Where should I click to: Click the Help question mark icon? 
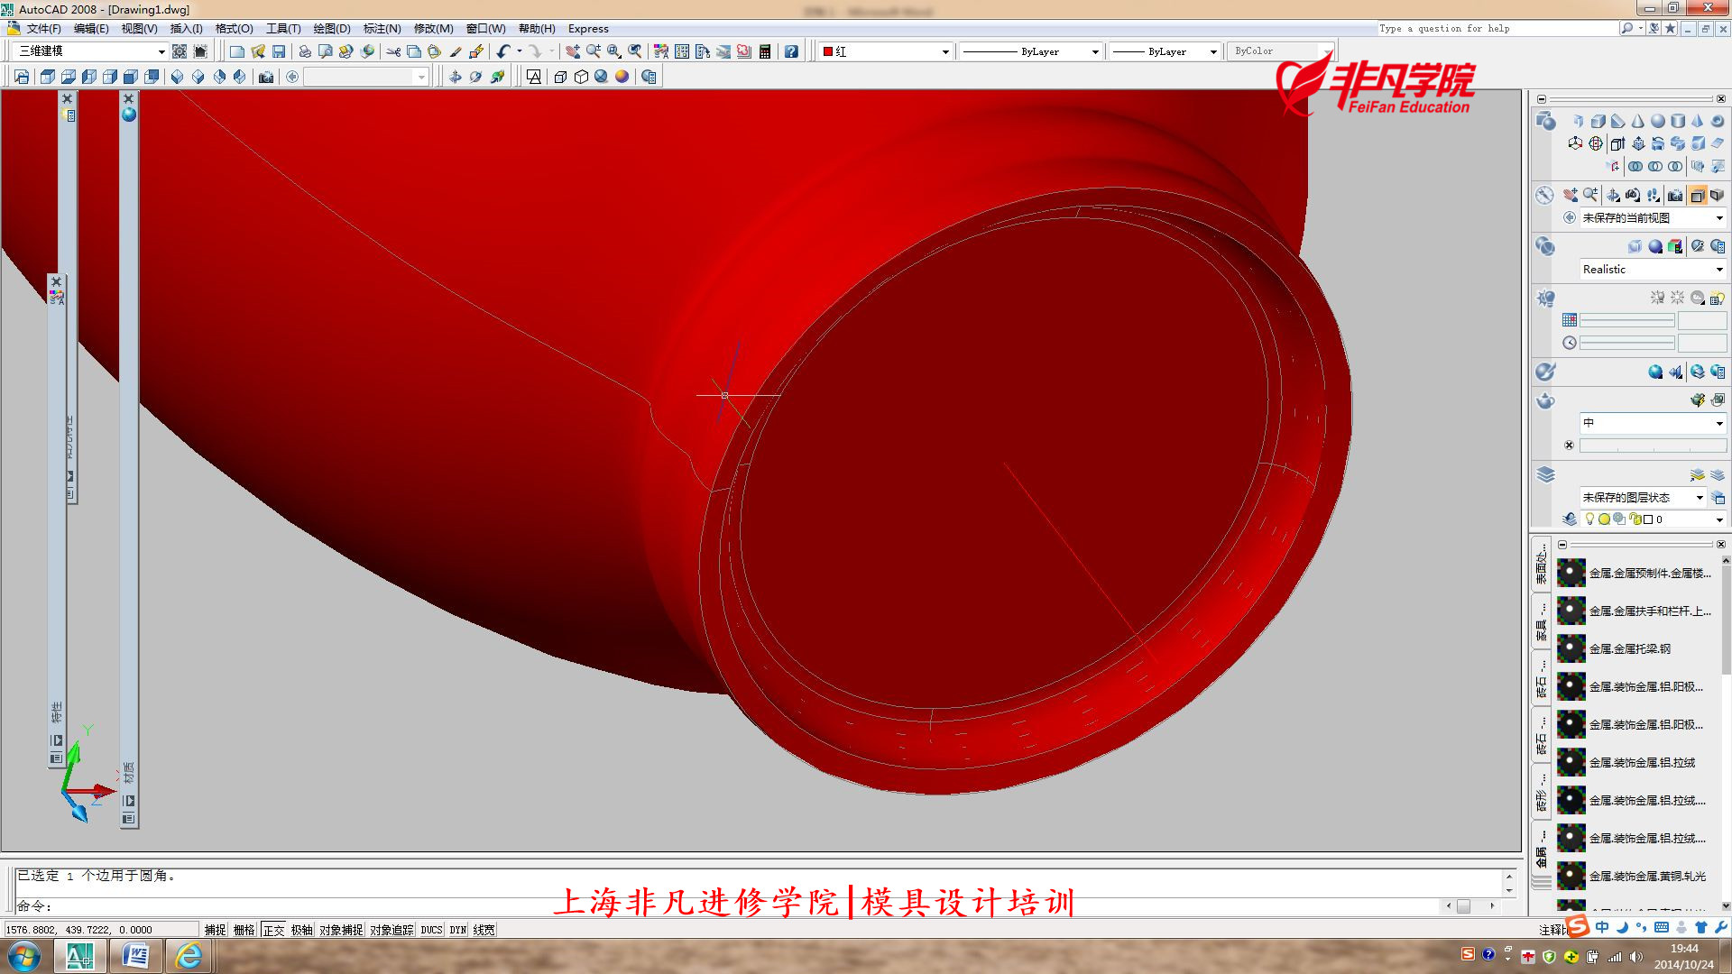[x=791, y=51]
